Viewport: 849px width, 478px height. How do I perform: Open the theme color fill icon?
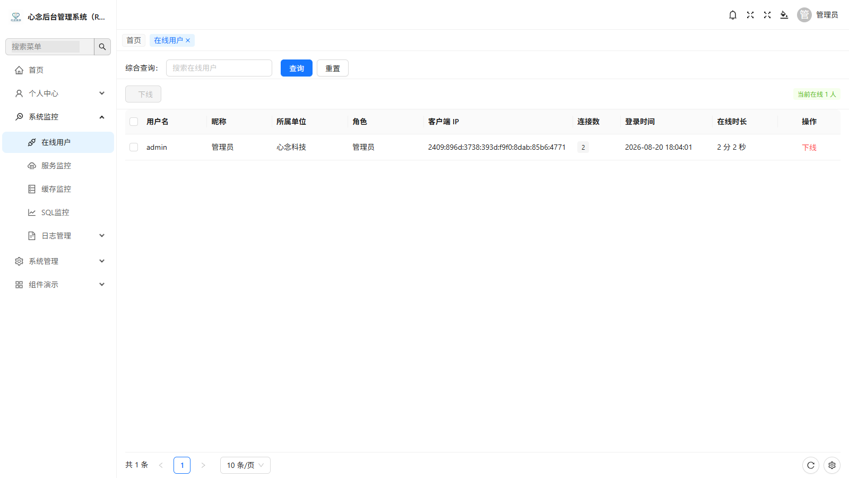point(784,15)
